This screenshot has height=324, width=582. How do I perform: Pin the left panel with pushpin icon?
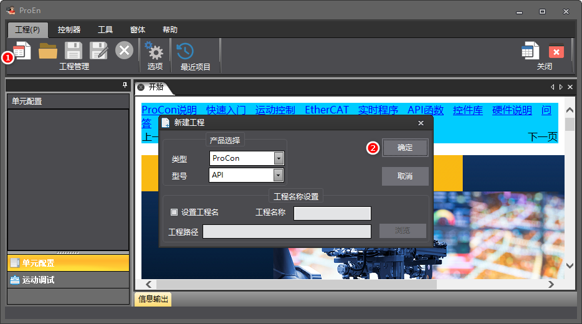pyautogui.click(x=125, y=85)
